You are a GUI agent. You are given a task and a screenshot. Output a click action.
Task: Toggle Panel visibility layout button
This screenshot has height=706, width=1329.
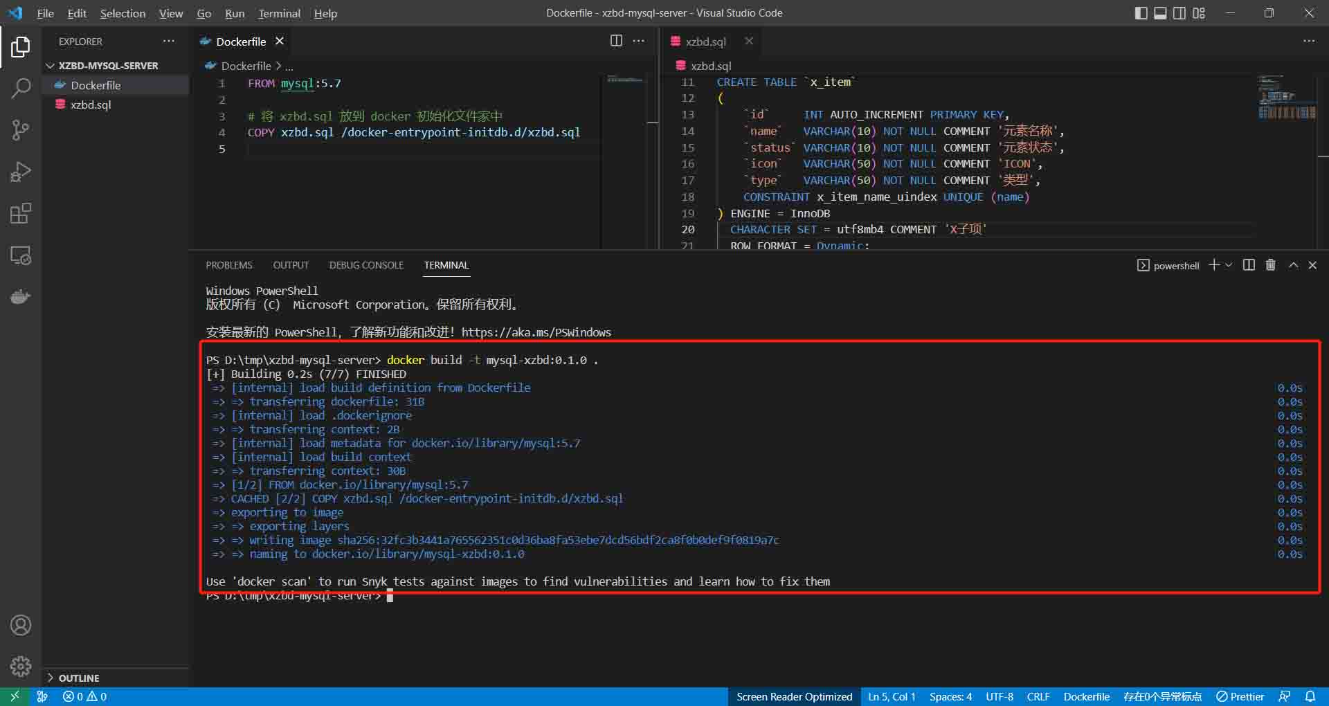1160,13
